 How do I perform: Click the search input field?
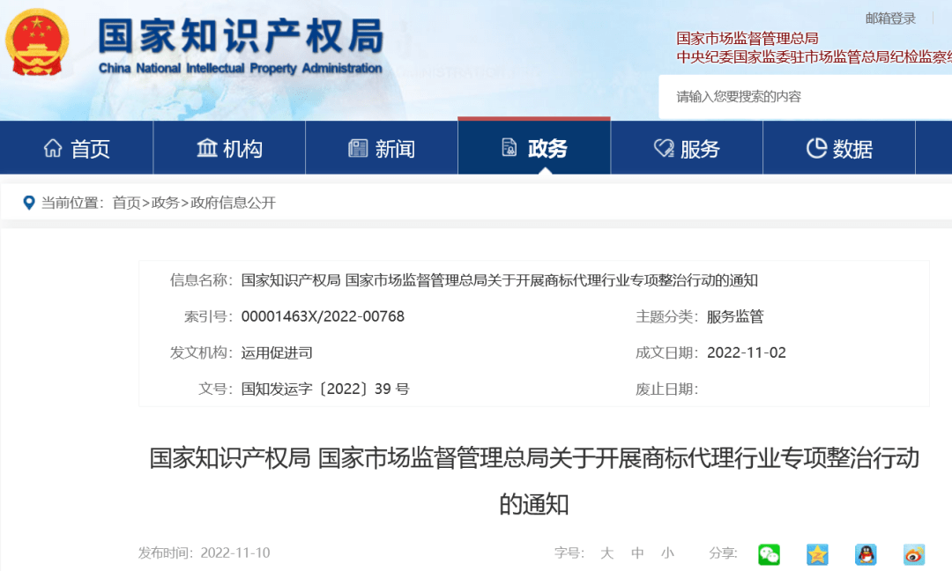(805, 96)
